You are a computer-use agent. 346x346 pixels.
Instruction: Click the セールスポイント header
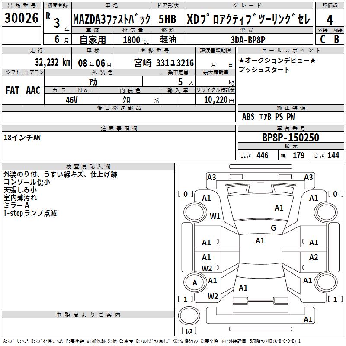point(291,50)
